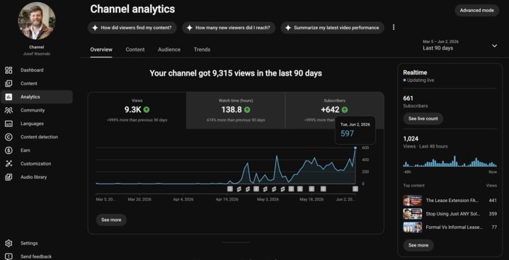Click the Advanced mode button
The height and width of the screenshot is (260, 509).
tap(477, 11)
